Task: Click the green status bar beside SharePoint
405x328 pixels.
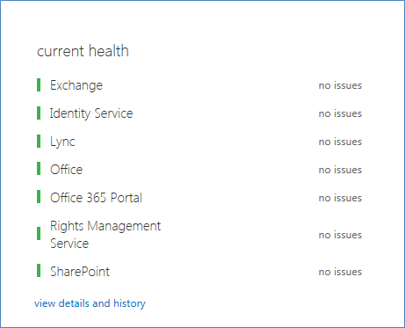Action: 39,271
